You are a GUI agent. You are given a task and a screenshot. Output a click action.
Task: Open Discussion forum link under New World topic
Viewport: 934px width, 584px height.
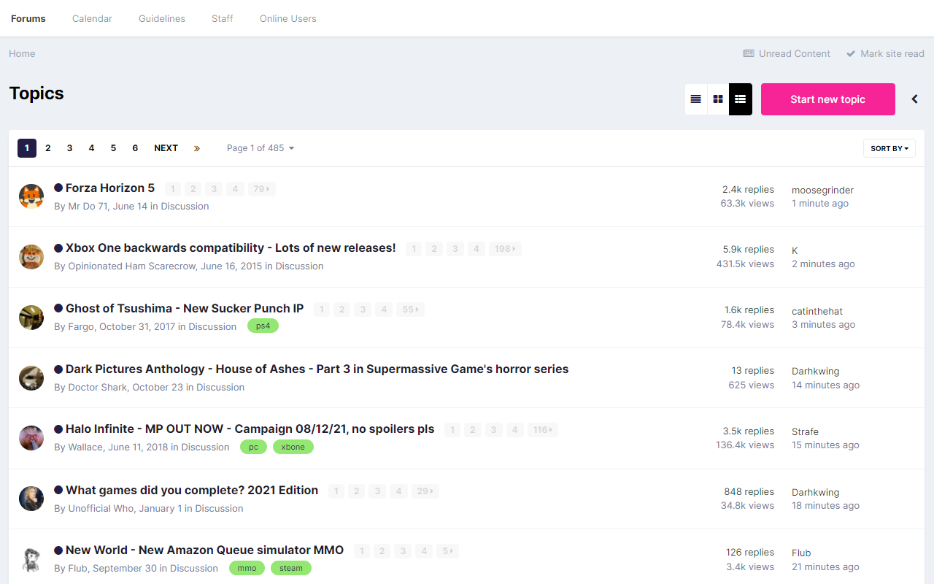click(194, 568)
